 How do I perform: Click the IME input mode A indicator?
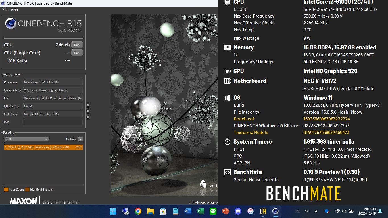[x=316, y=211]
